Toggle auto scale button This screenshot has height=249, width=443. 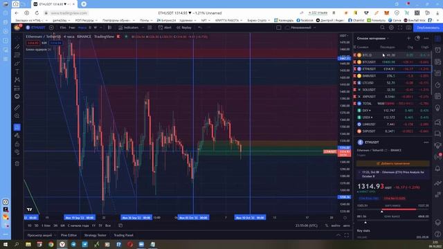coord(346,225)
